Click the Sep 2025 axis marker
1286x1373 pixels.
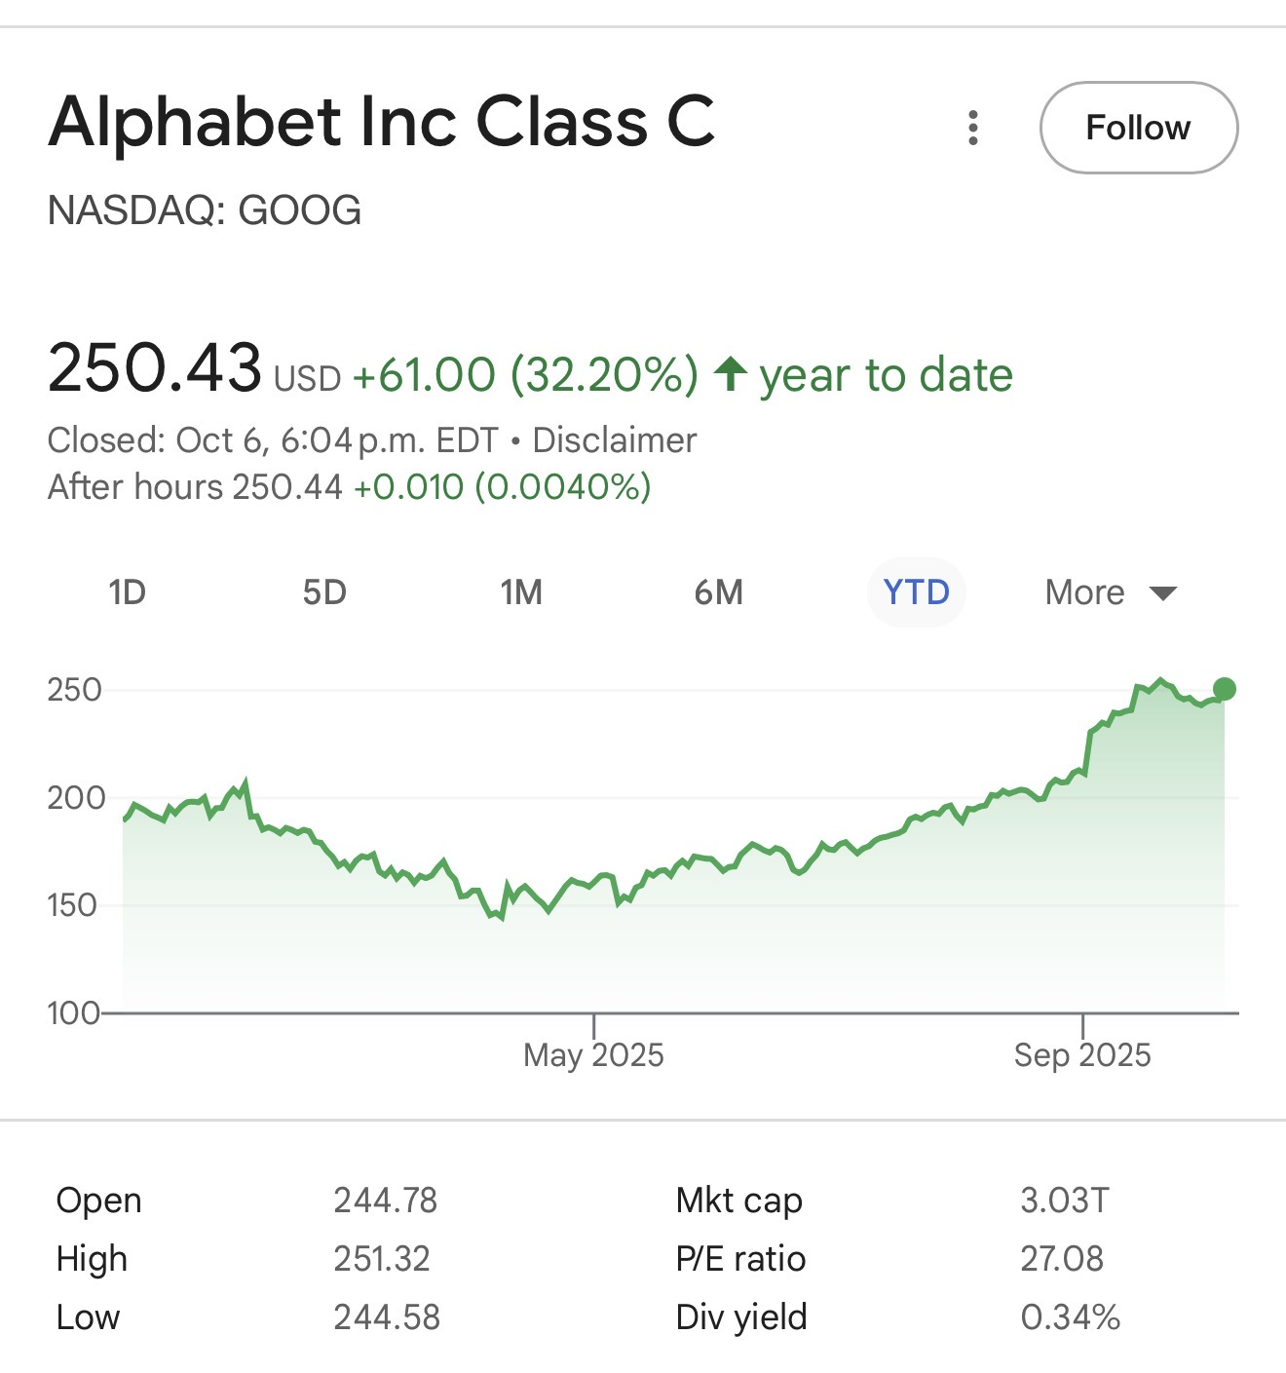tap(1082, 1054)
